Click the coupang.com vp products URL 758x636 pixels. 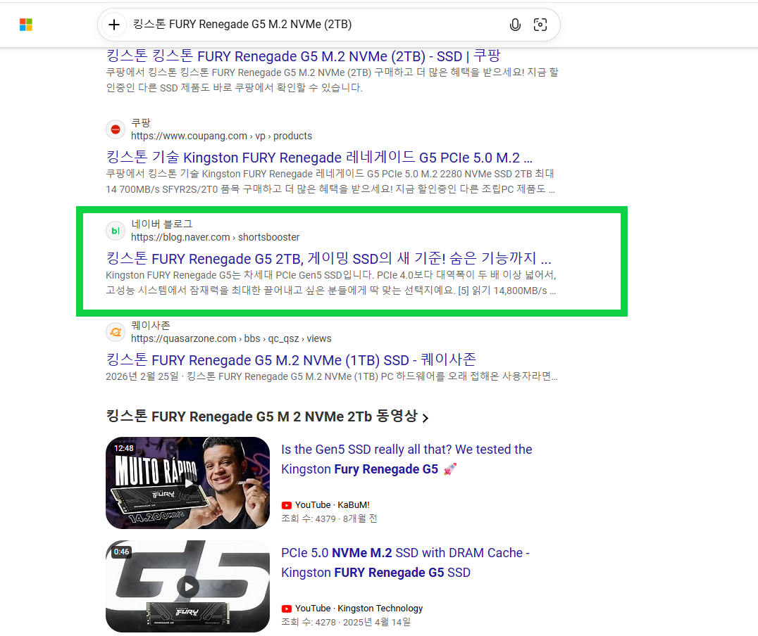coord(221,136)
